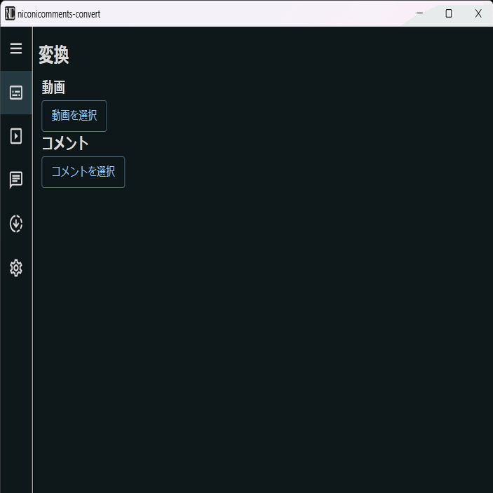Open the video play page icon

pyautogui.click(x=16, y=136)
